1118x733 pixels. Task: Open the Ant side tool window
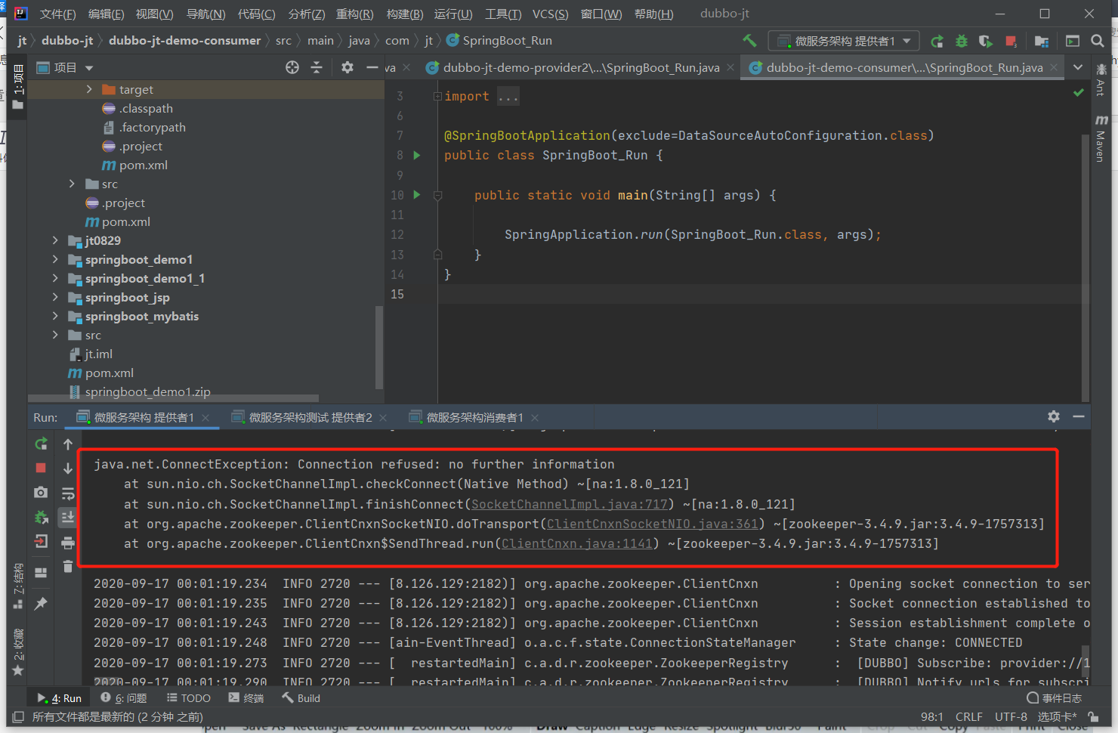pos(1101,79)
